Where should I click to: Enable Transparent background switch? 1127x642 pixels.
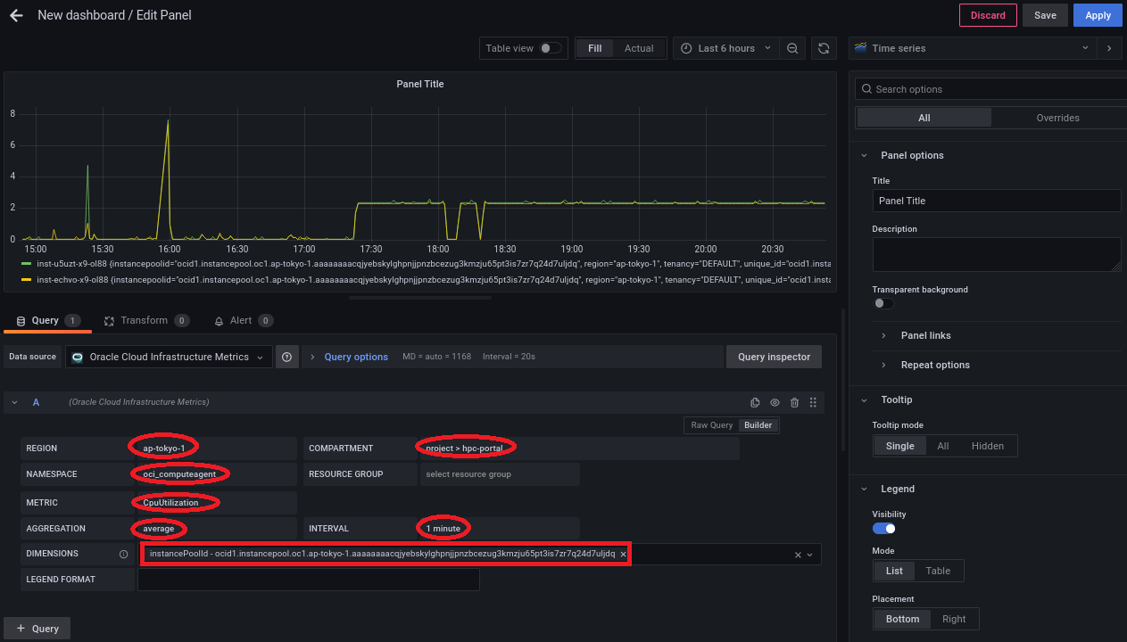(x=883, y=304)
